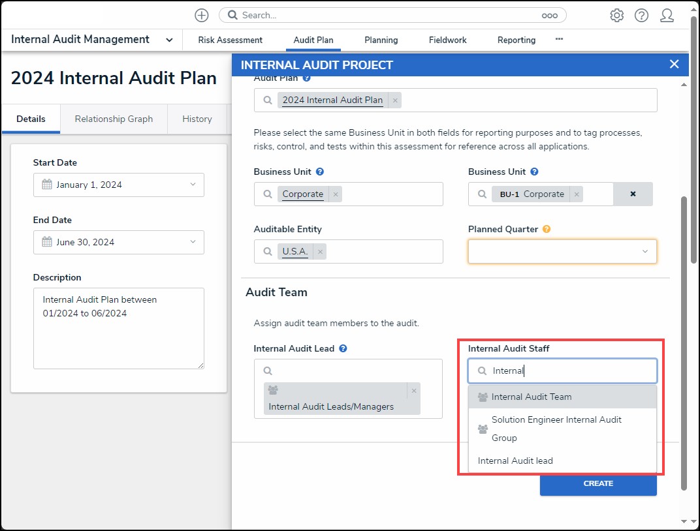Remove Corporate tag from left Business Unit
The width and height of the screenshot is (700, 531).
click(x=336, y=194)
